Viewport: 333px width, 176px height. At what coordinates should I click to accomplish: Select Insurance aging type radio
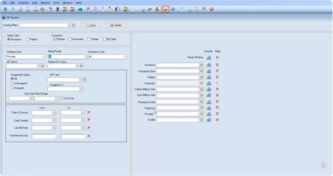coord(9,39)
